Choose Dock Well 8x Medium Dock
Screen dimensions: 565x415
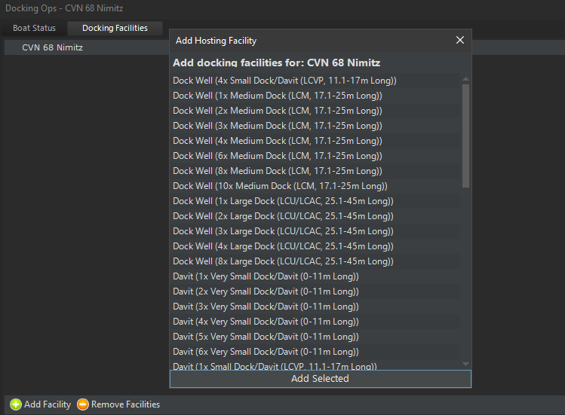pos(316,171)
